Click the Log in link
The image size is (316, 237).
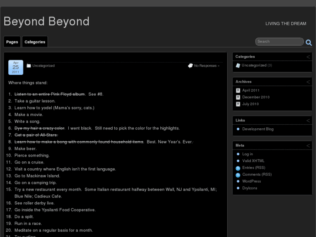click(x=247, y=154)
